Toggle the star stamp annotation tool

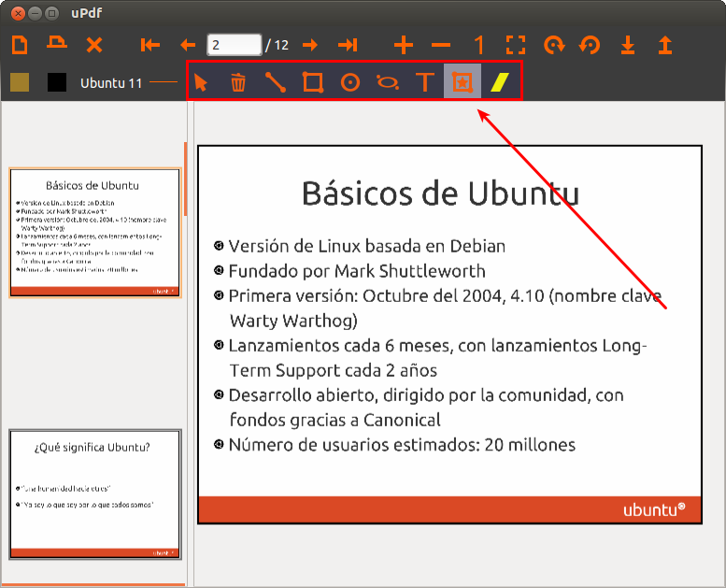coord(463,82)
